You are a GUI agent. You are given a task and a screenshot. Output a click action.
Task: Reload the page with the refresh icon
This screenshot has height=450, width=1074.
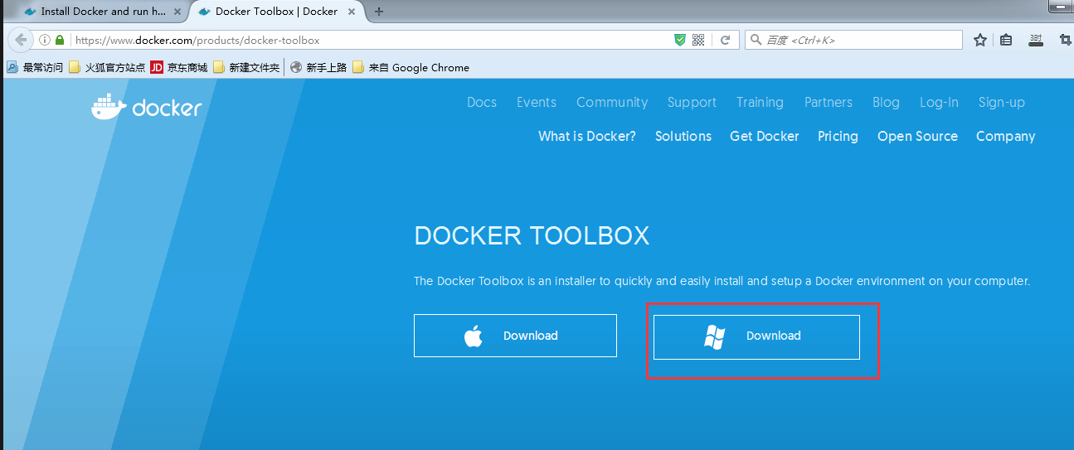pos(725,40)
